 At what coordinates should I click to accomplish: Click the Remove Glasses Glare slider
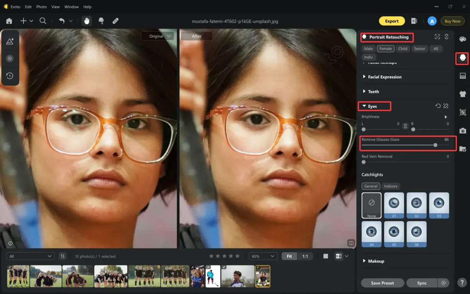pyautogui.click(x=435, y=145)
